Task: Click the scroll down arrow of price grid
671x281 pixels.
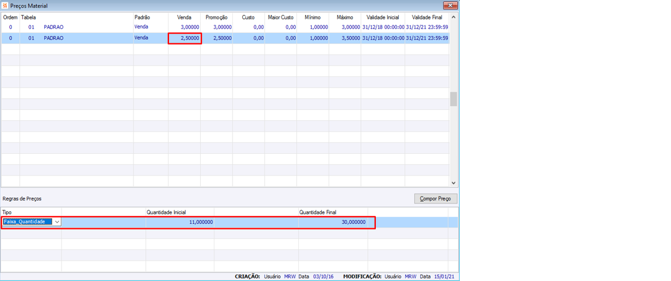Action: point(453,183)
